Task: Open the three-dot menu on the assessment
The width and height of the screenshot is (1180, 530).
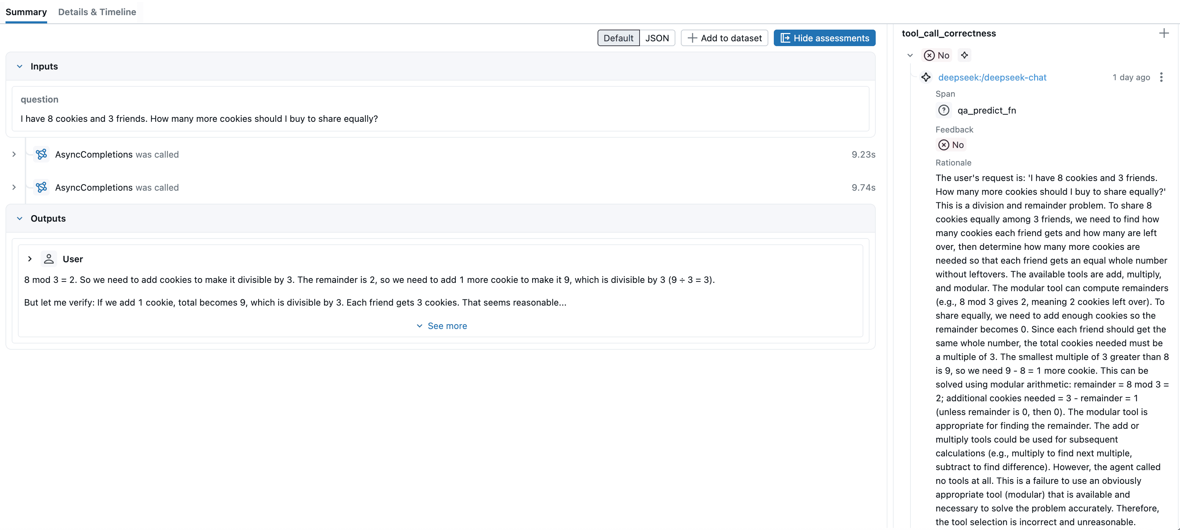Action: pos(1162,77)
